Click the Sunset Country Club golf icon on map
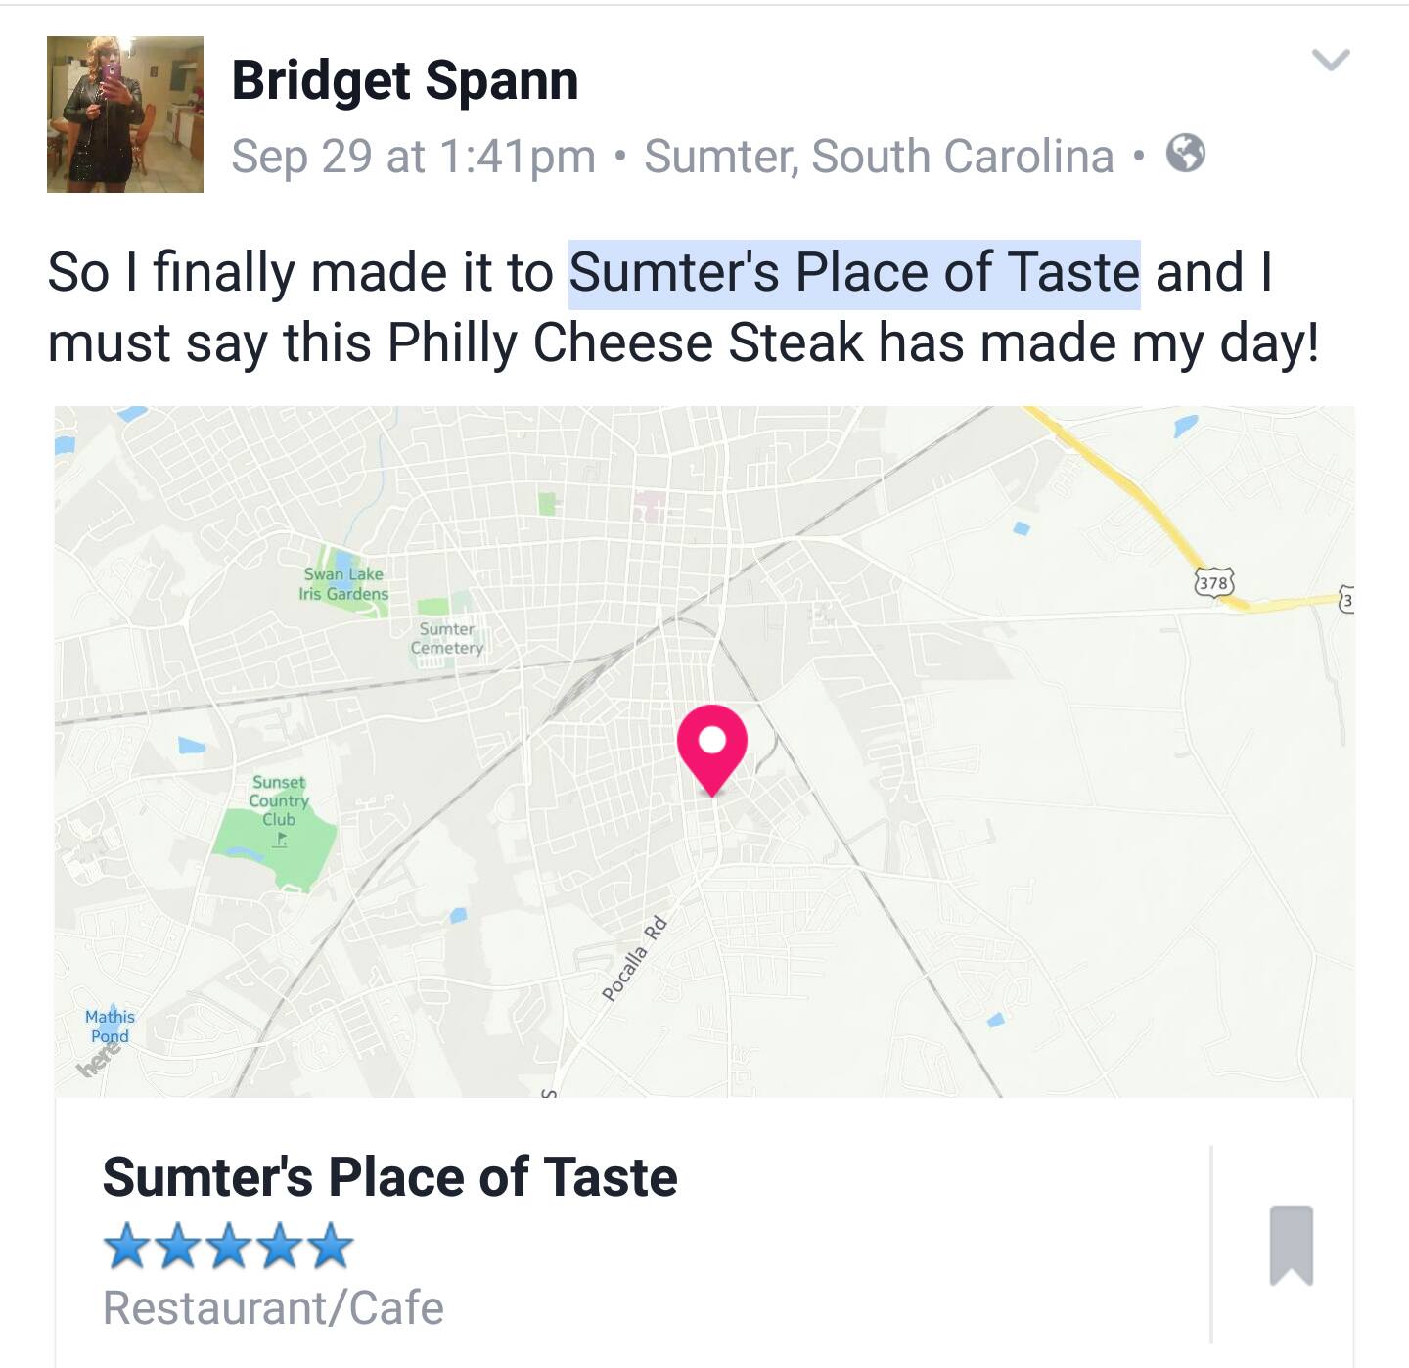The image size is (1409, 1368). pyautogui.click(x=279, y=840)
